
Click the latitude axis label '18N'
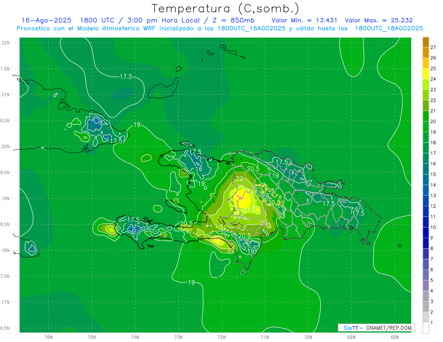5,250
